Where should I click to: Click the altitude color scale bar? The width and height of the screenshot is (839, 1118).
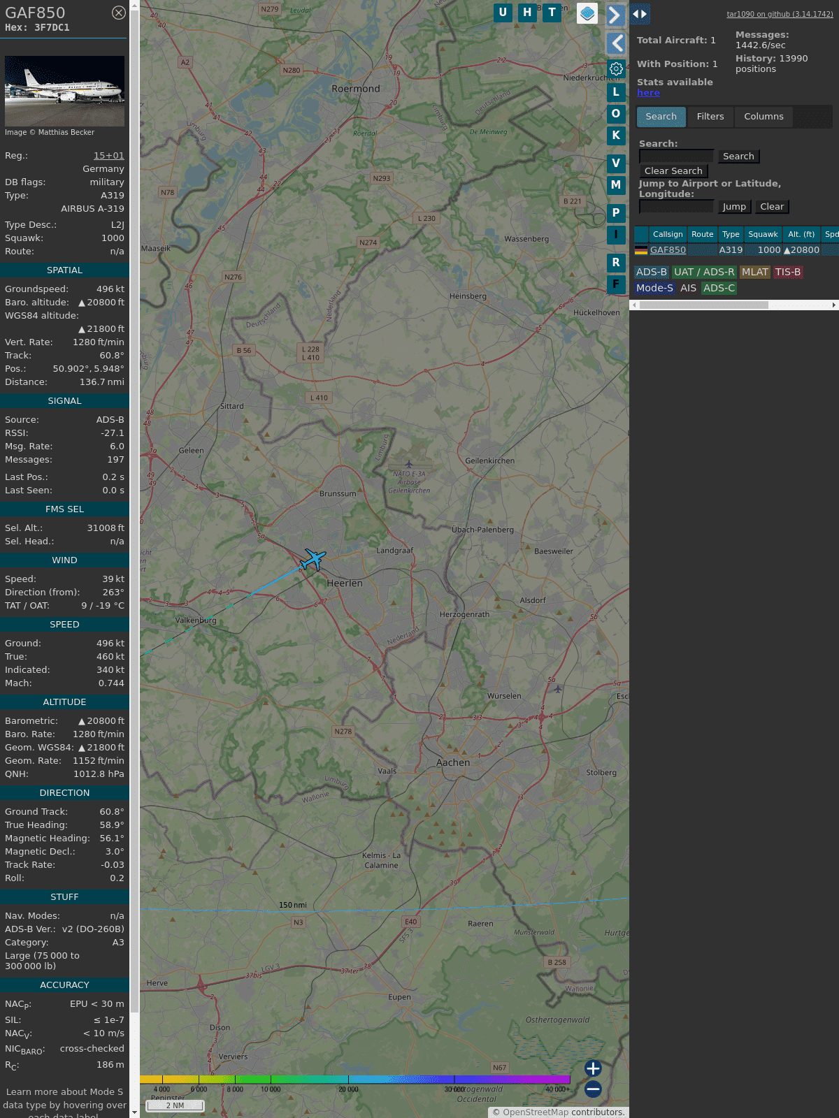click(355, 1080)
